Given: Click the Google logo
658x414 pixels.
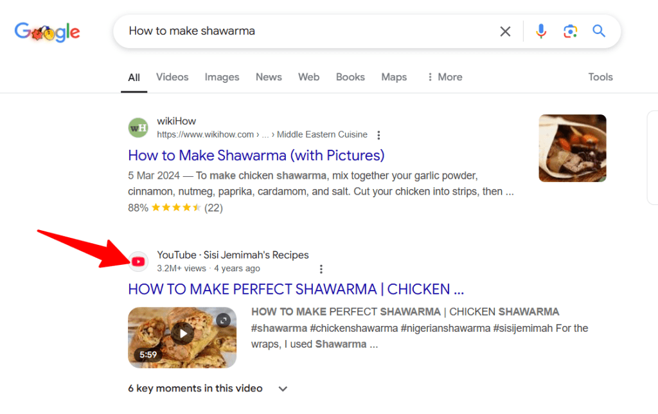Looking at the screenshot, I should coord(46,32).
